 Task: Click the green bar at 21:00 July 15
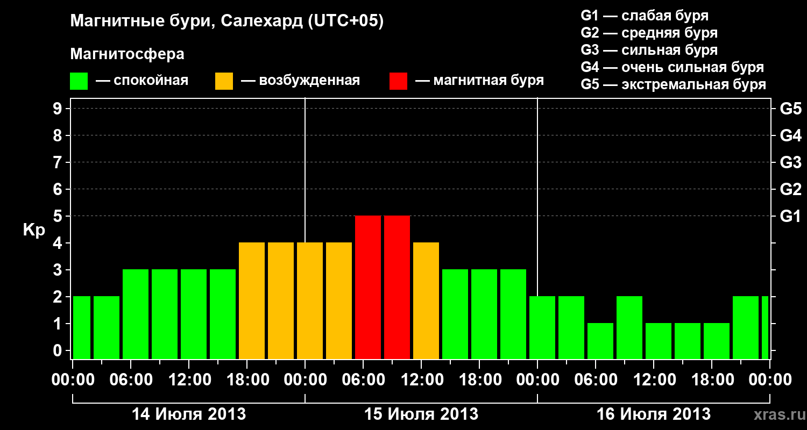[x=513, y=314]
